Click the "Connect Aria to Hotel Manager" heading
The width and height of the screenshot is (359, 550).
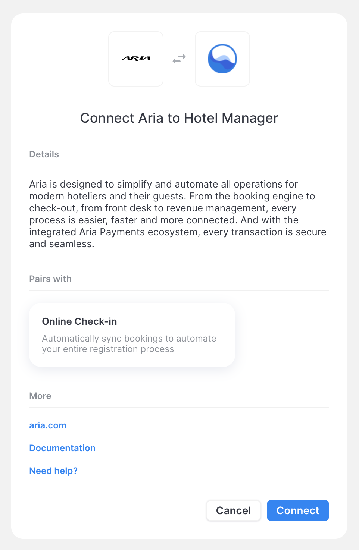[179, 118]
